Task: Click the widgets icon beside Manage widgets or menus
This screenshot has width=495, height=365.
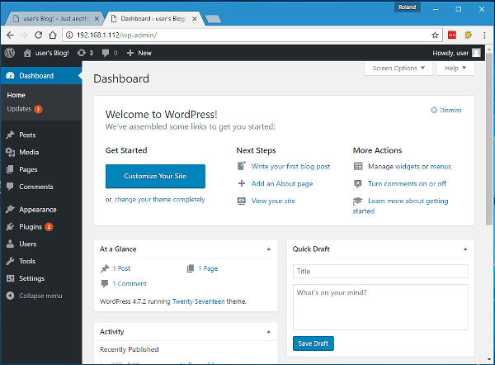Action: (x=358, y=166)
